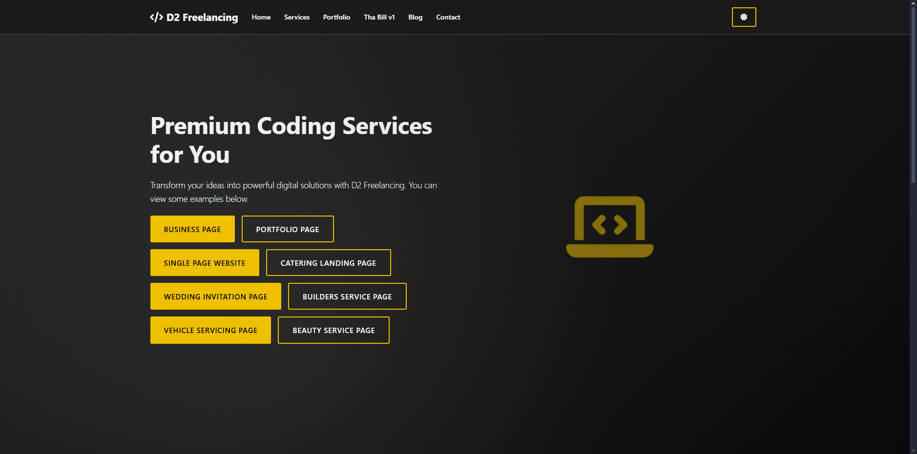Viewport: 917px width, 454px height.
Task: Click the code brackets logo icon
Action: (x=156, y=18)
